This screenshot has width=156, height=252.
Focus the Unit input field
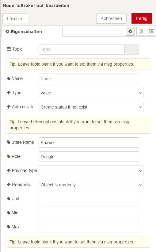click(x=89, y=199)
